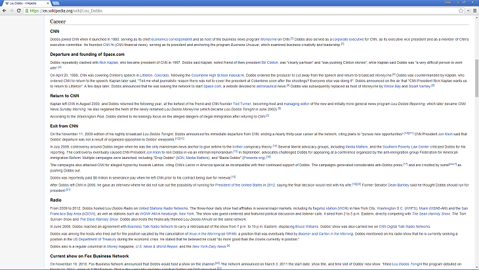This screenshot has width=479, height=270.
Task: Open the Money magazine link
Action: coord(112,247)
